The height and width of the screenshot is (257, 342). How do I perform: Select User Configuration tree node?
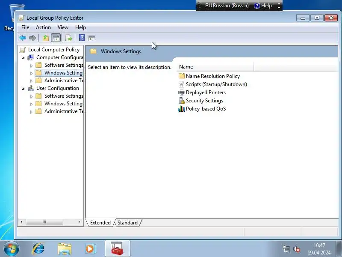(58, 88)
